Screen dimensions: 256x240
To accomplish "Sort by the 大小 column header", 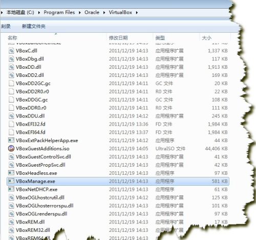I will [x=207, y=38].
